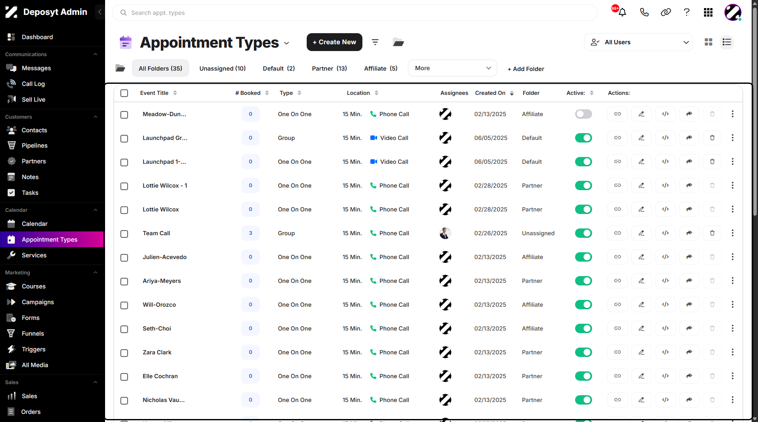
Task: Open Appointment Types title dropdown arrow
Action: [x=287, y=43]
